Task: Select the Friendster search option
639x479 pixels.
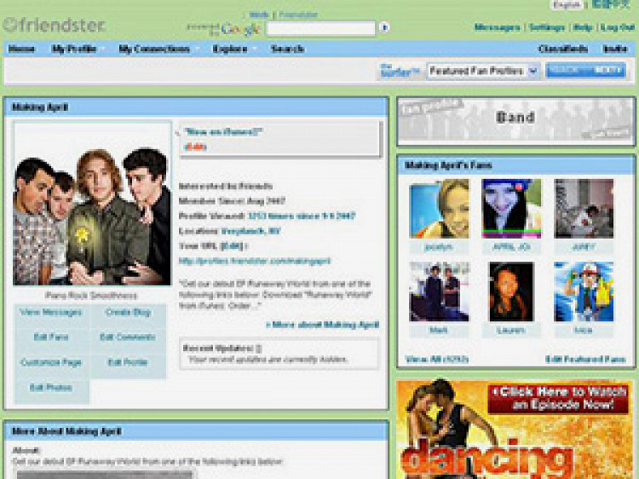Action: click(x=298, y=14)
